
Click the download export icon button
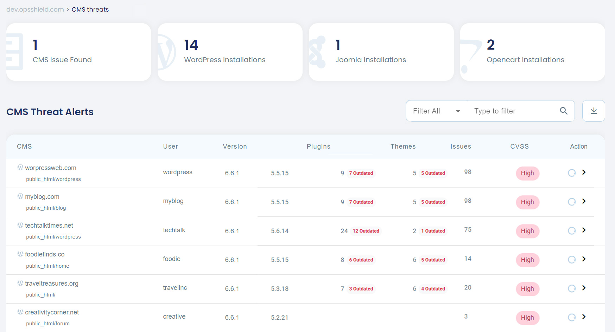click(x=594, y=111)
